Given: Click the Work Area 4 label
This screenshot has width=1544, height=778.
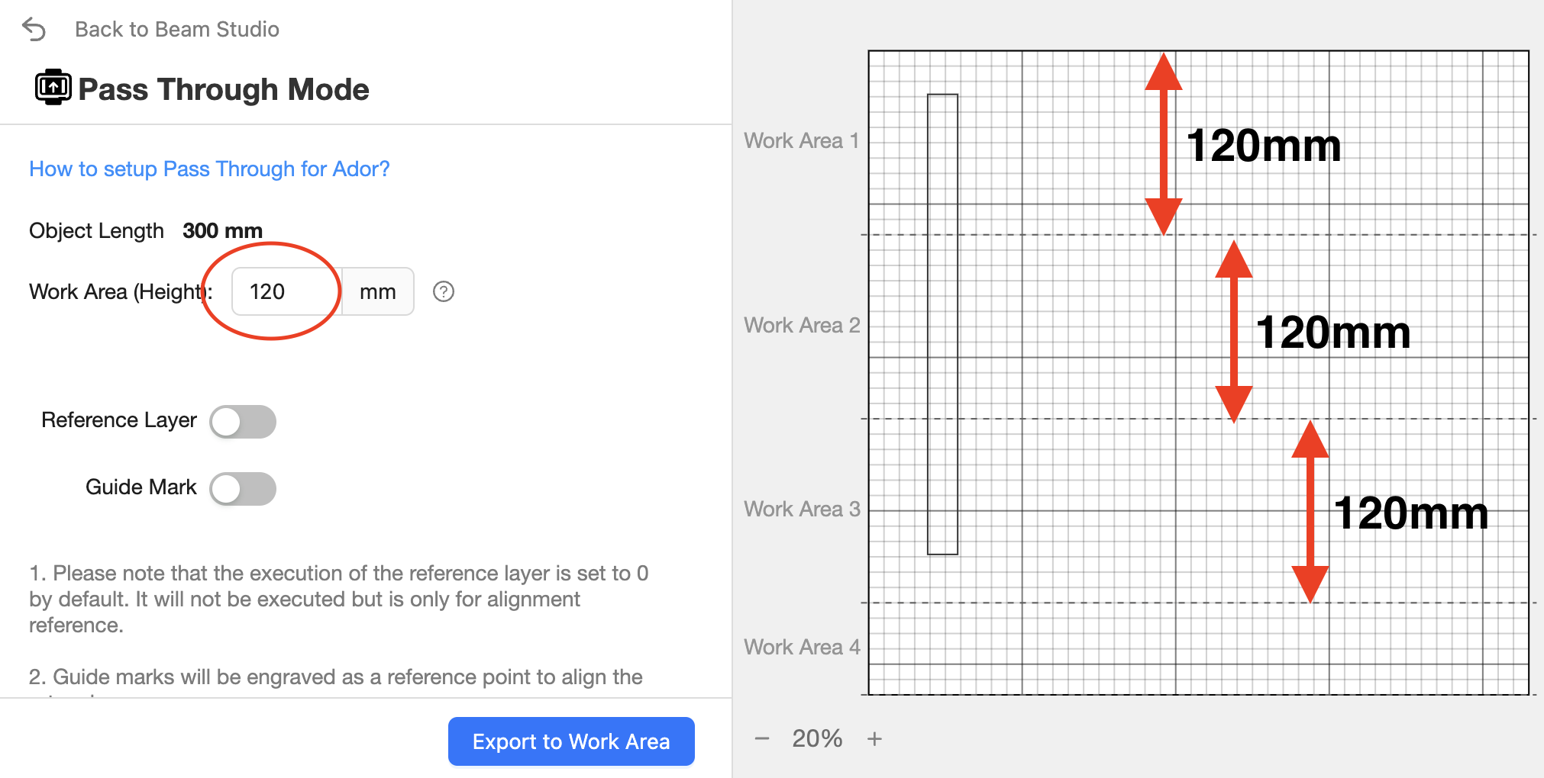Looking at the screenshot, I should [802, 647].
